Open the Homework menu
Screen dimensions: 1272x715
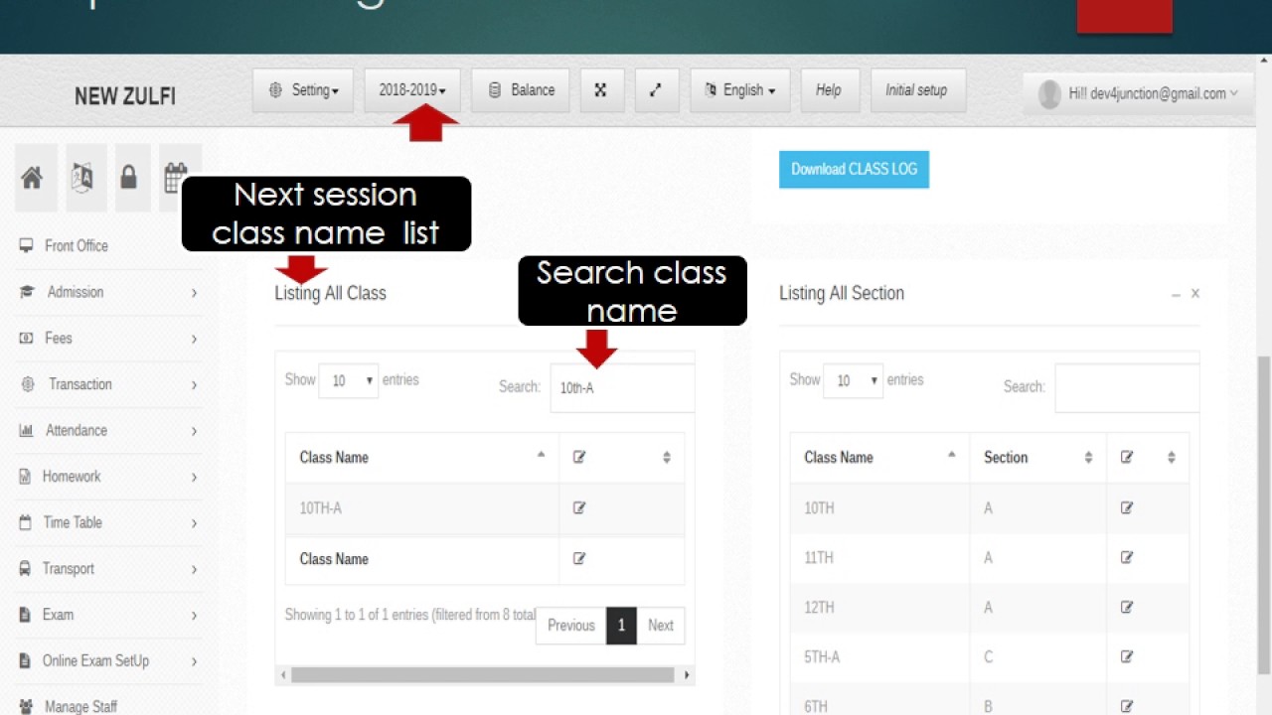(108, 477)
